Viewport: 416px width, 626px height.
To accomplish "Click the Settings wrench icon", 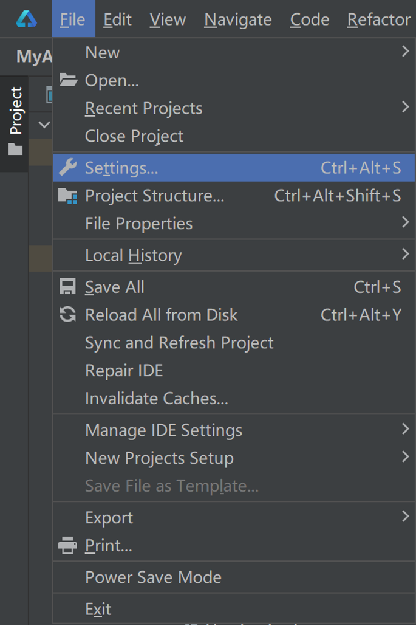I will tap(68, 167).
